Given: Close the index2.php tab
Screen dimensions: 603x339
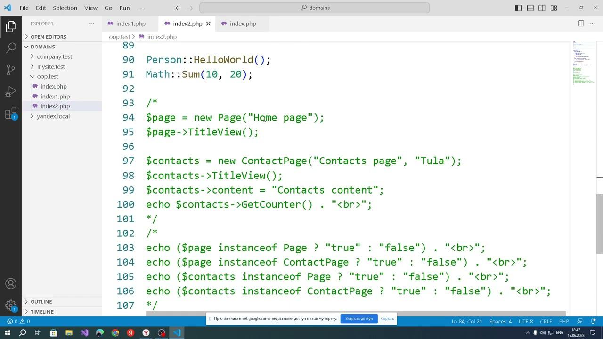Looking at the screenshot, I should [x=208, y=24].
